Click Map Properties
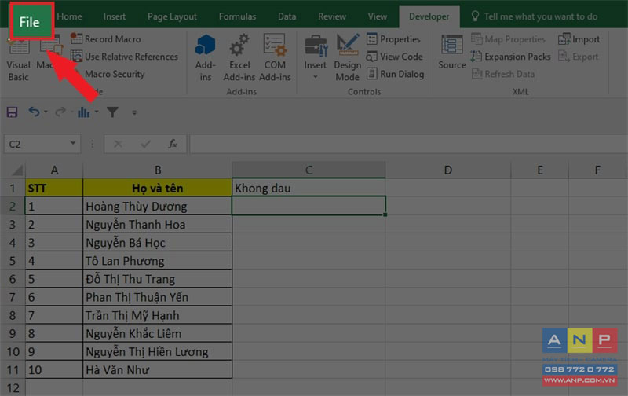Viewport: 628px width, 396px height. point(508,38)
